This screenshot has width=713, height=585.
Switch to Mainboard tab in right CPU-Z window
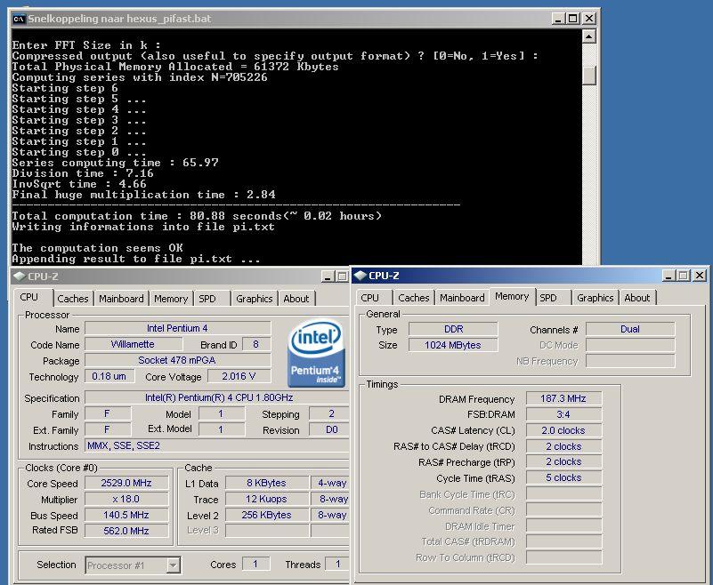point(462,298)
